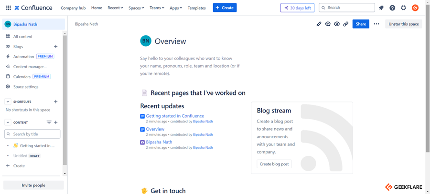Toggle the watch eye icon

[x=337, y=24]
